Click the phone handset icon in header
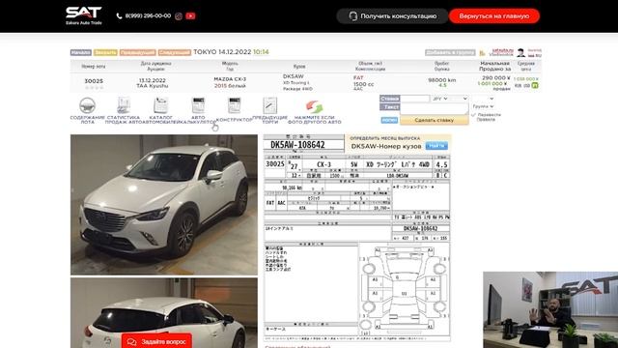 tap(119, 16)
